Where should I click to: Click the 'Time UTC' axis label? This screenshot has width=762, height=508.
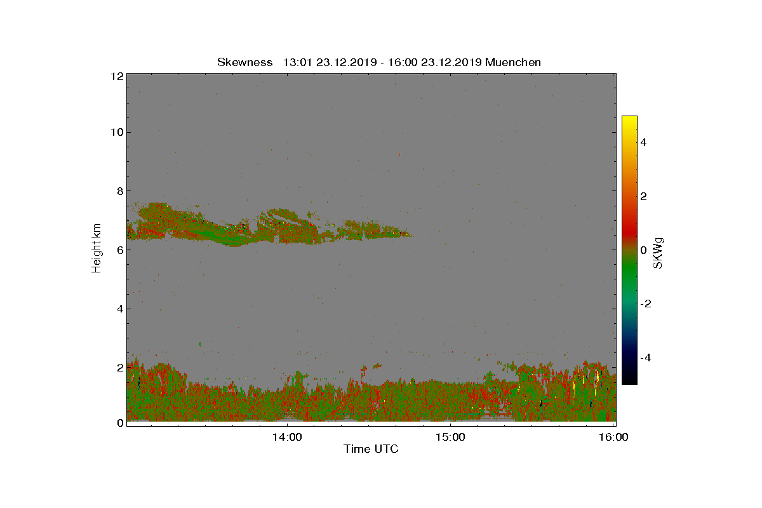tap(371, 449)
